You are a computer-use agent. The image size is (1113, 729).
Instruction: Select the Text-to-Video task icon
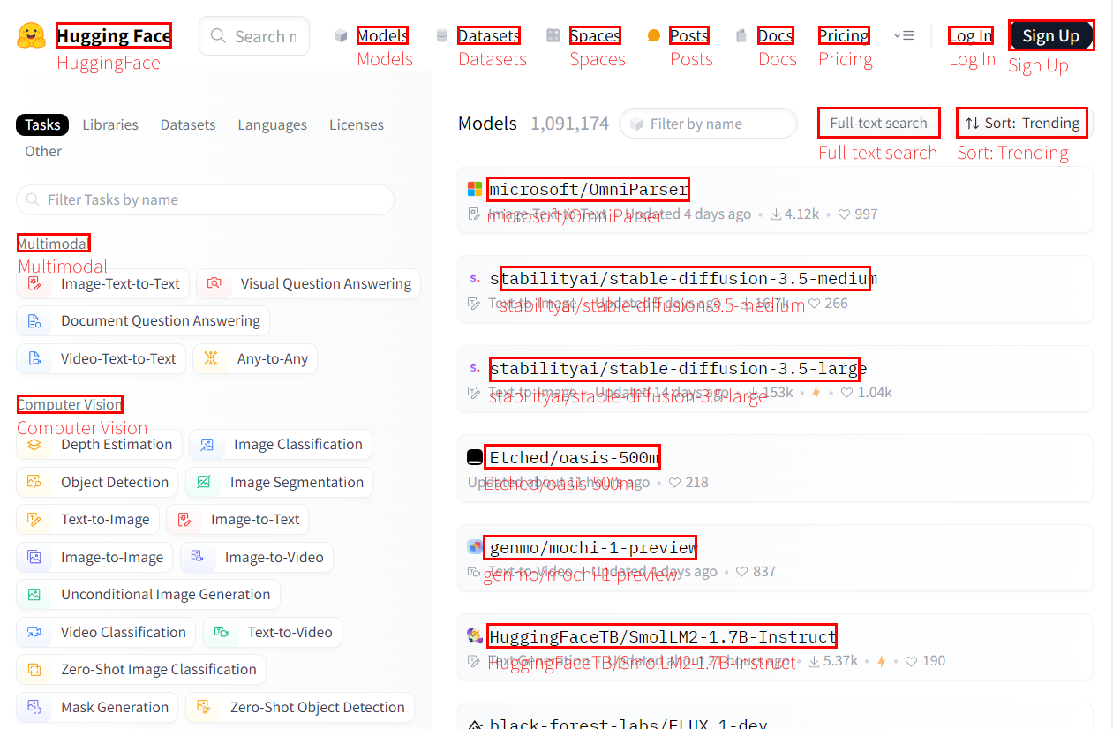222,632
